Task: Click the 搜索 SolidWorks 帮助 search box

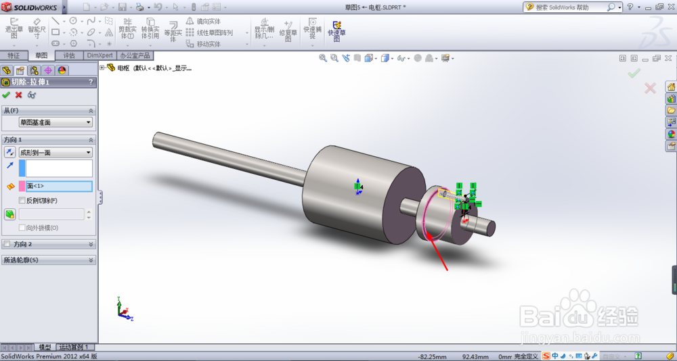Action: pos(570,7)
